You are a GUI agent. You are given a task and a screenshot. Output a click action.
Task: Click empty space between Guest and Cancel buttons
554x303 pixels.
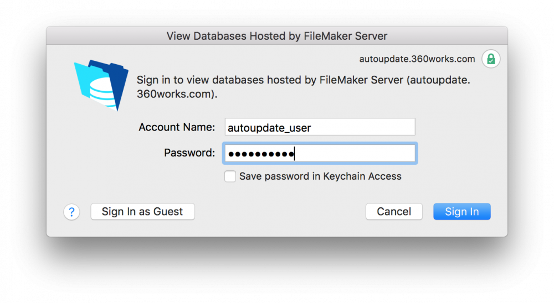pyautogui.click(x=280, y=212)
